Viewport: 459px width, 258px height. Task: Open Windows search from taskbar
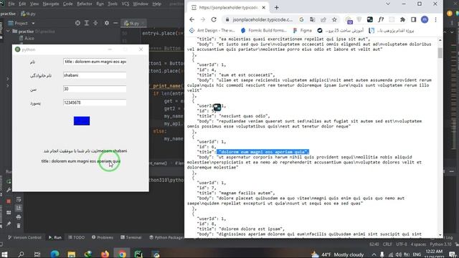point(21,254)
